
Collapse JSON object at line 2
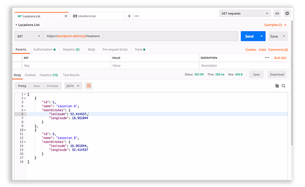[x=25, y=98]
